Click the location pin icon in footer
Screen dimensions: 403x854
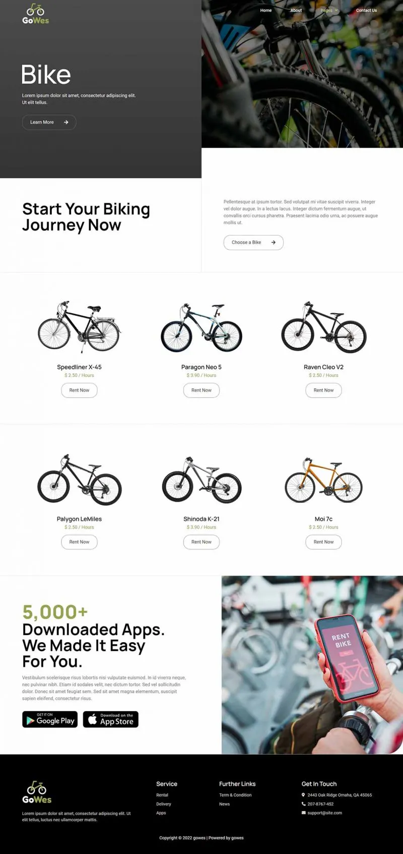tap(303, 795)
